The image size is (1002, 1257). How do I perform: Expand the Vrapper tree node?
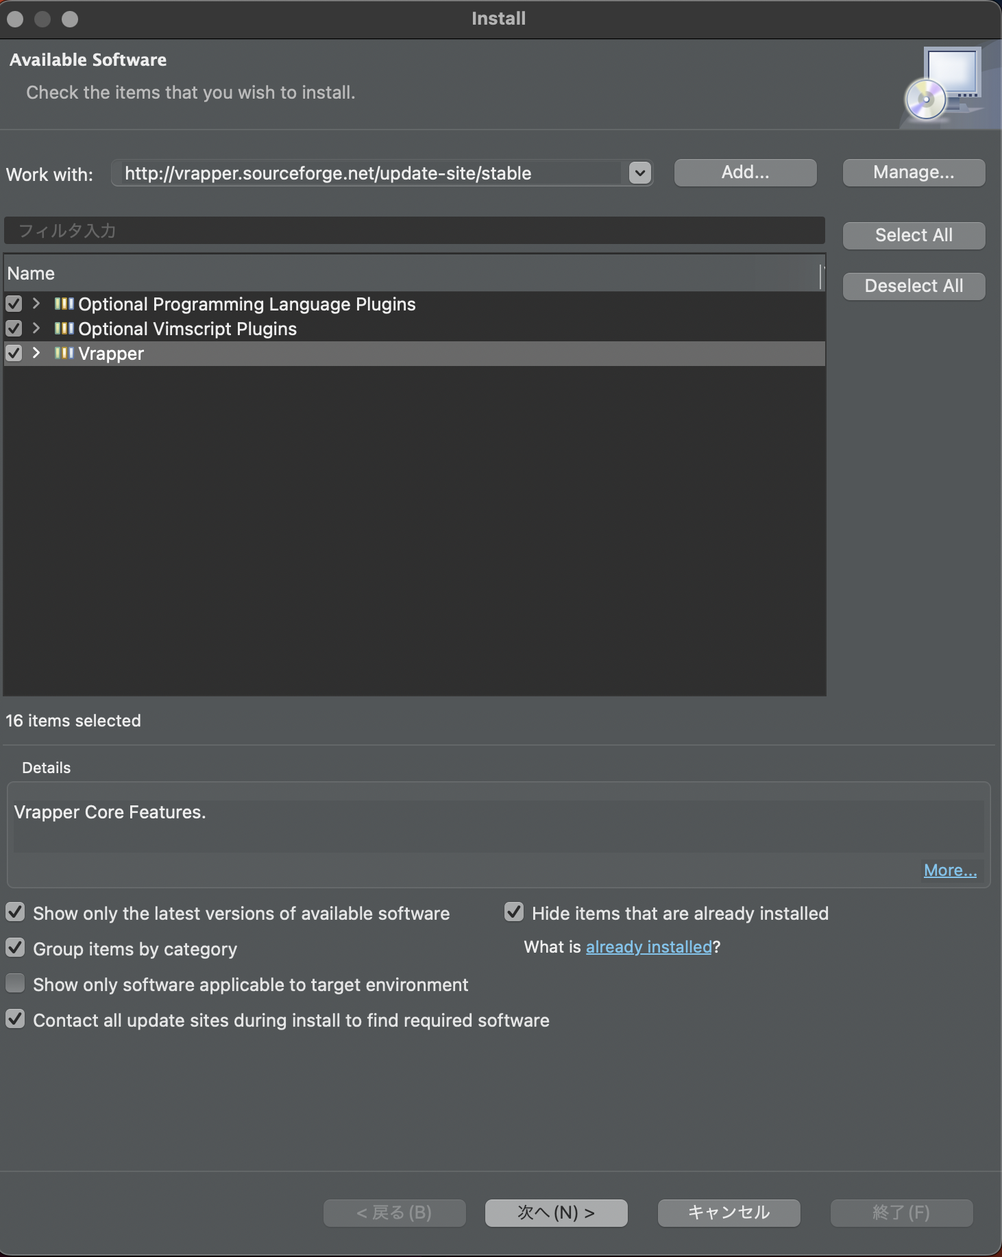pyautogui.click(x=36, y=353)
